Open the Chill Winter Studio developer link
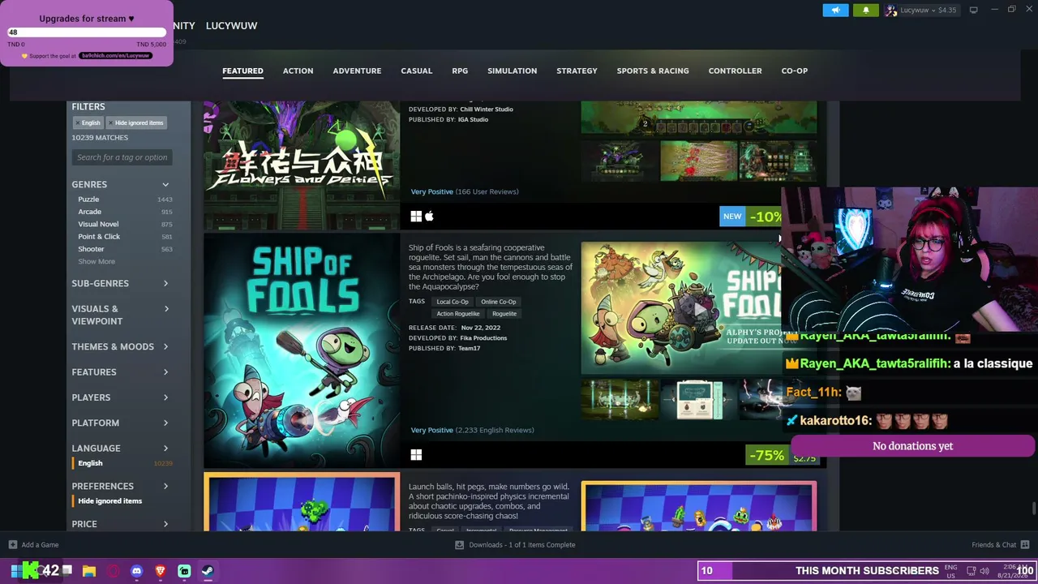Viewport: 1038px width, 584px height. tap(487, 109)
